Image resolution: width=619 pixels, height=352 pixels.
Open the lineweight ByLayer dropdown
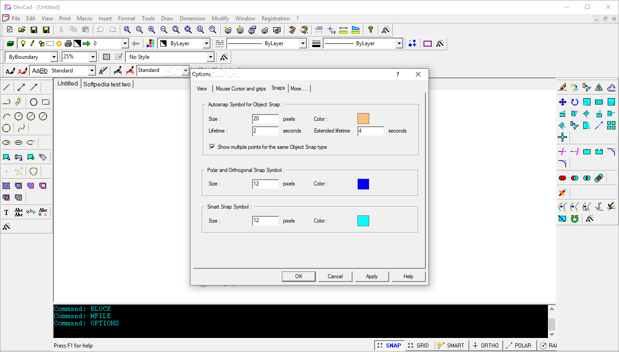pos(399,43)
